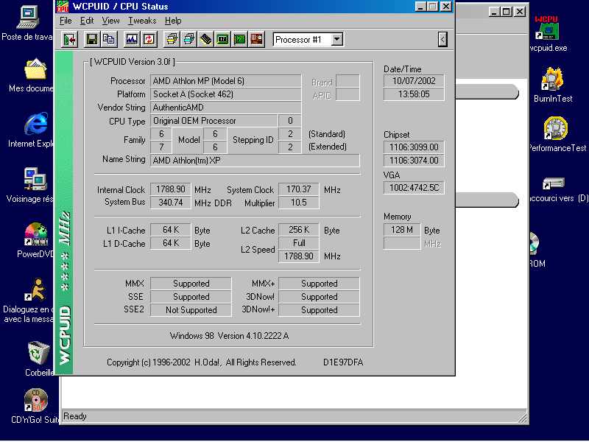Click the VGA value 1002:4742.5C

(x=414, y=188)
